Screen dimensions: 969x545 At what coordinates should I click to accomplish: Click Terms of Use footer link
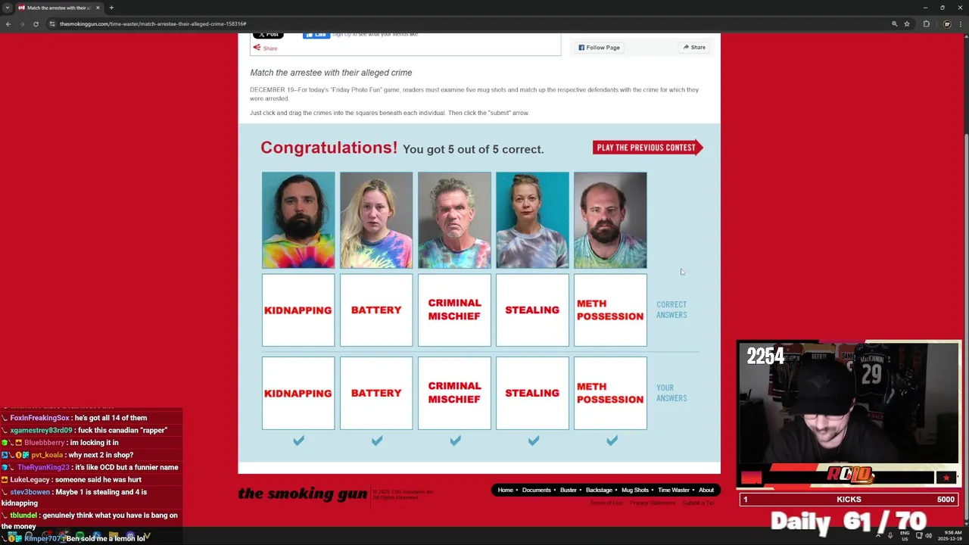[x=606, y=503]
